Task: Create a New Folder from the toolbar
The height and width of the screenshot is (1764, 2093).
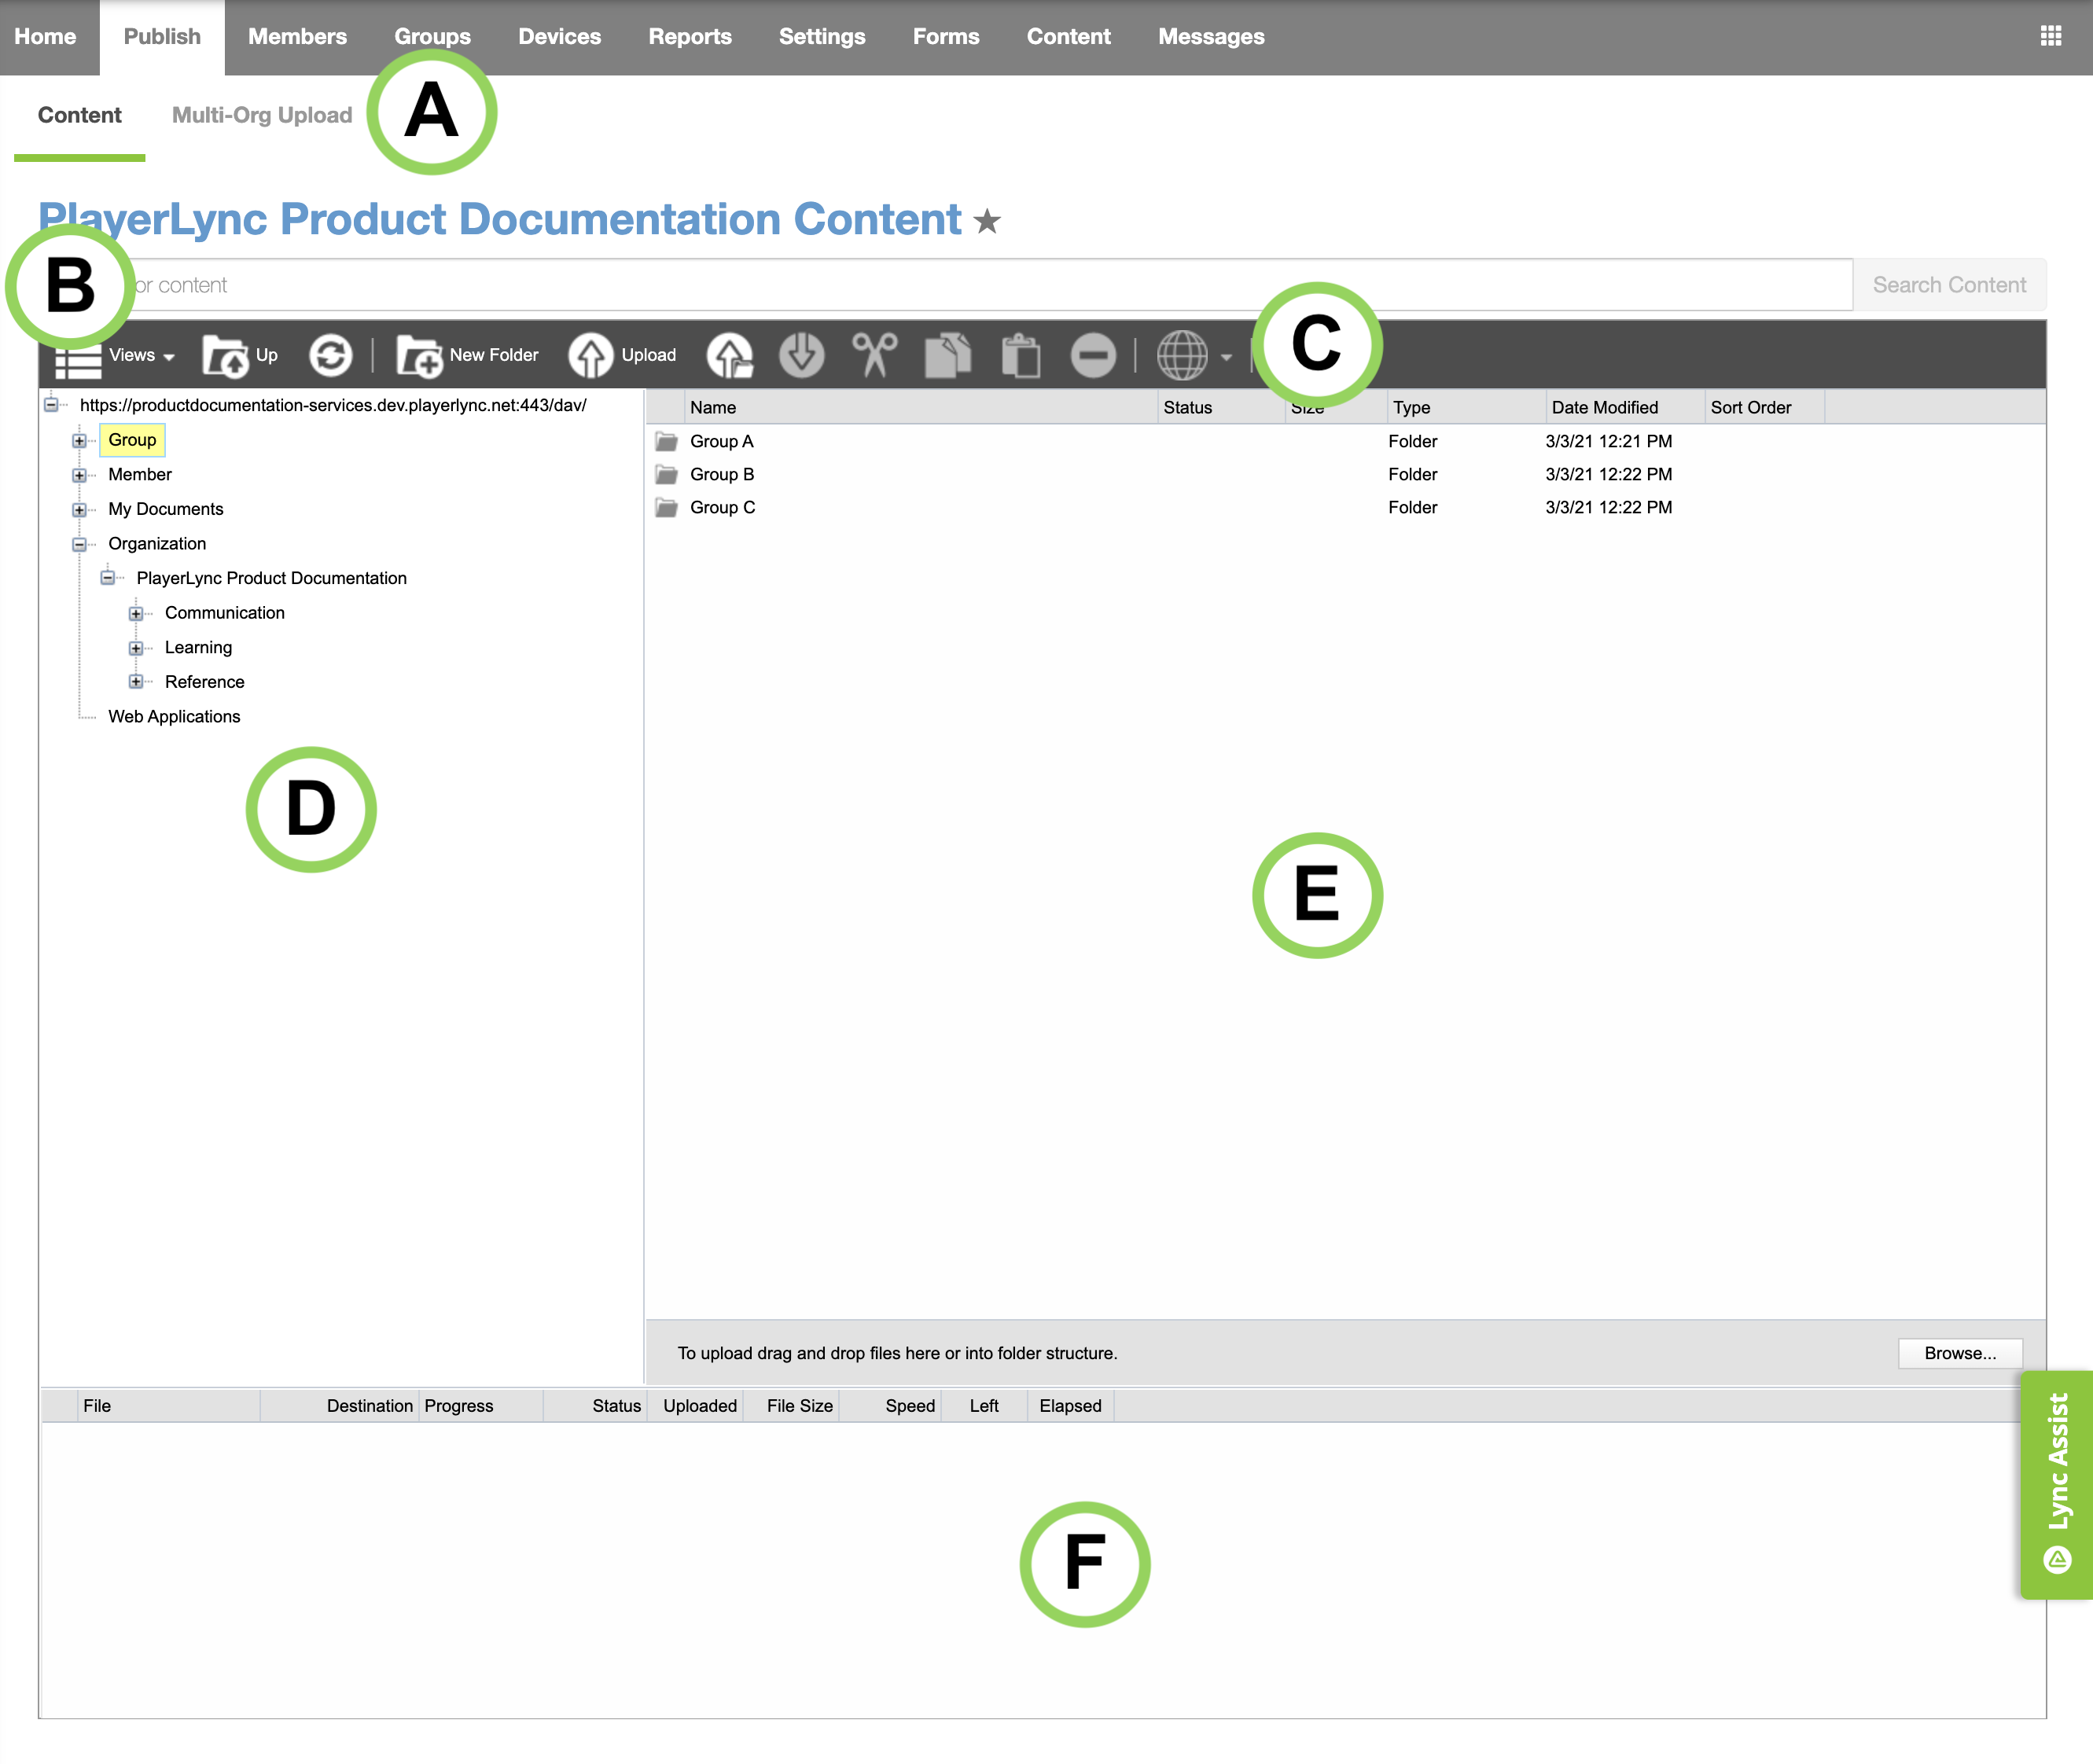Action: [467, 355]
